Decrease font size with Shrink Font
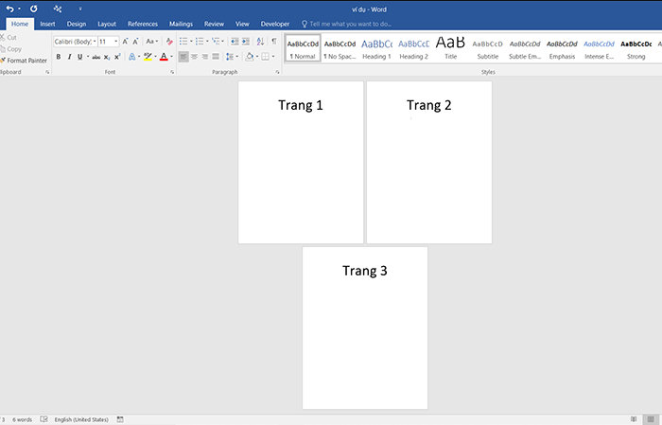The width and height of the screenshot is (662, 425). pos(135,42)
